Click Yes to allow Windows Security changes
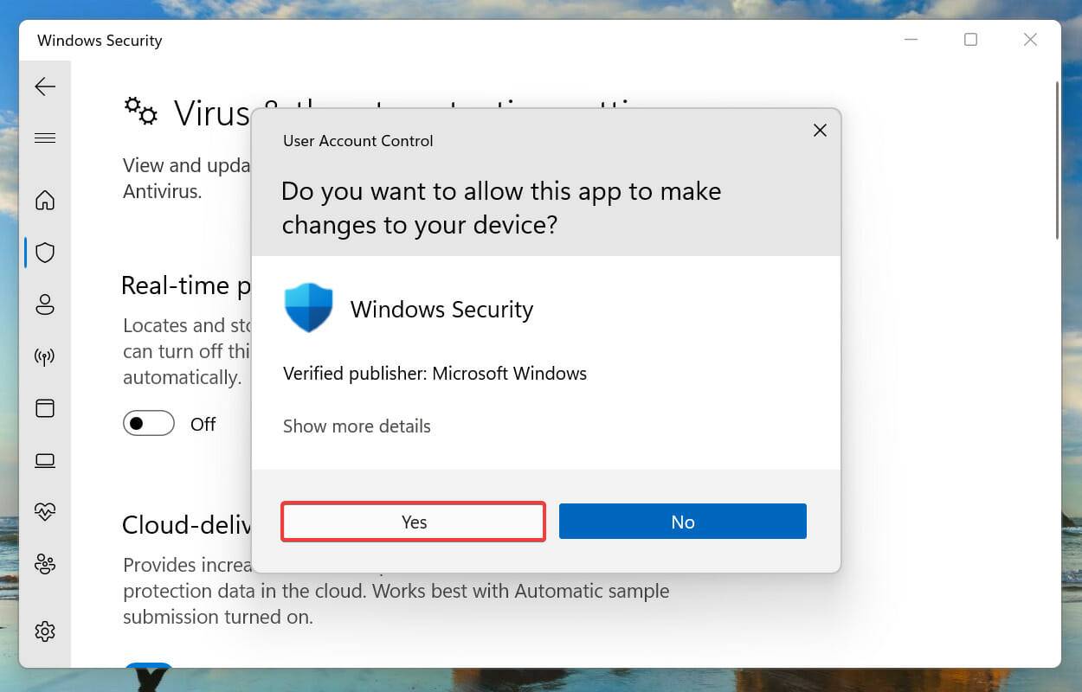The height and width of the screenshot is (692, 1082). (413, 522)
